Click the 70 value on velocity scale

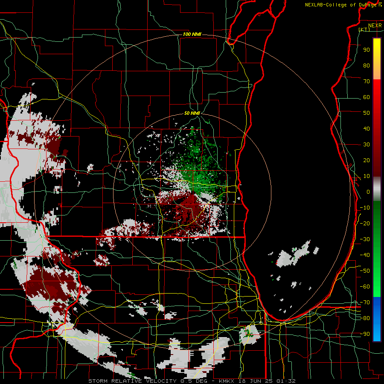(367, 81)
